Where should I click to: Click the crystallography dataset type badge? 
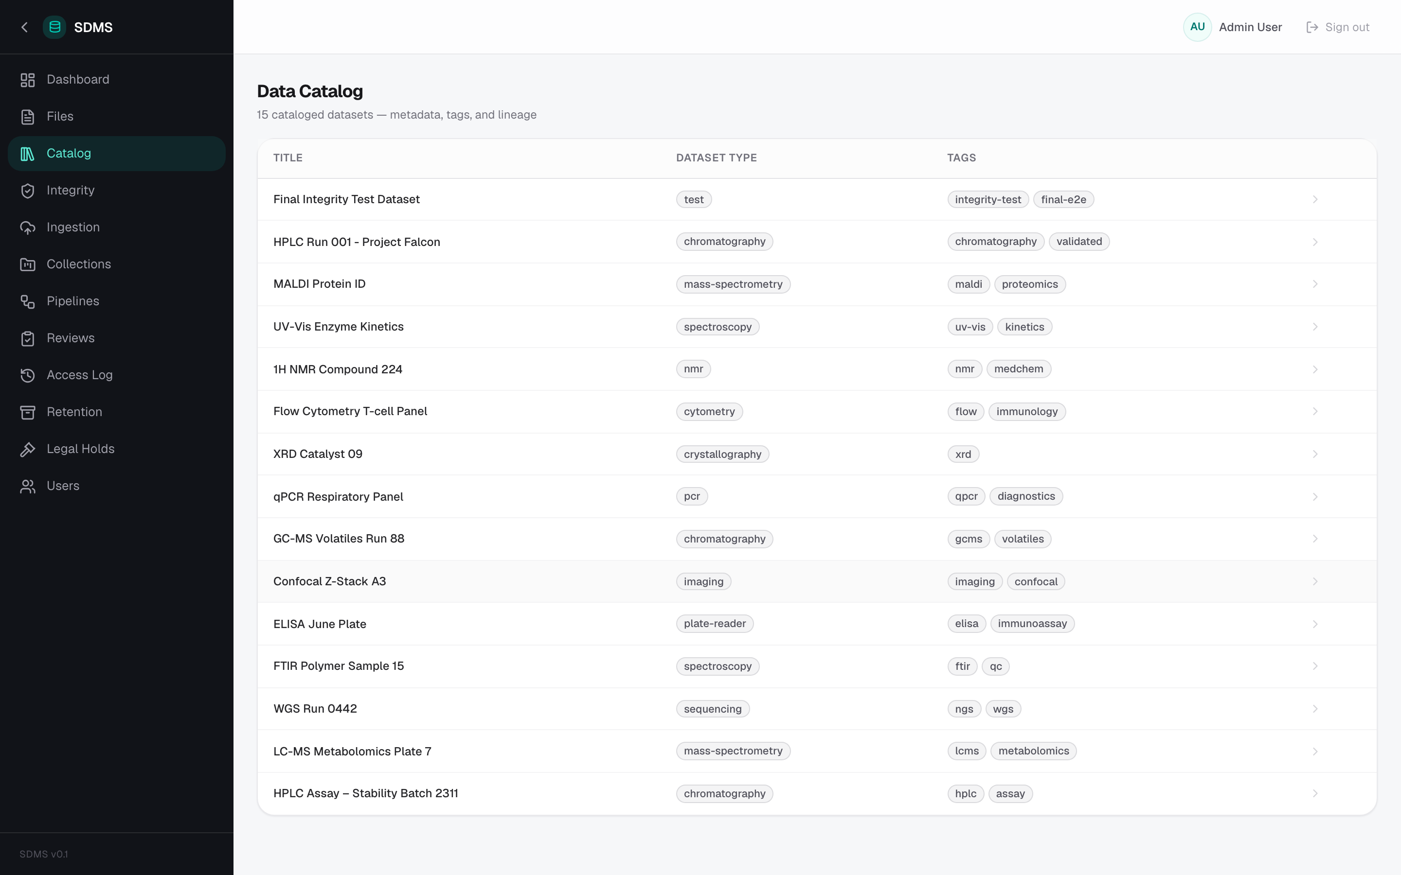coord(722,455)
